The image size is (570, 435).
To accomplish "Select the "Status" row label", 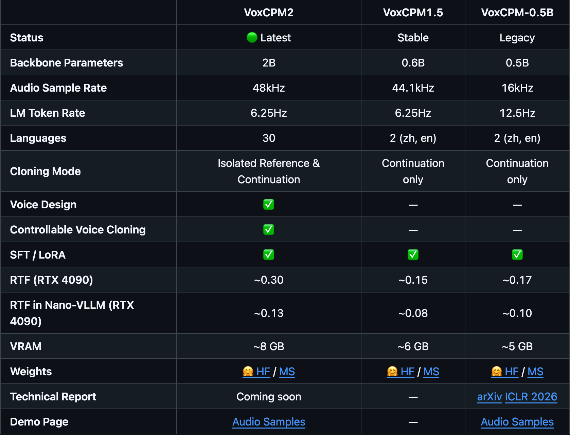I will tap(27, 38).
